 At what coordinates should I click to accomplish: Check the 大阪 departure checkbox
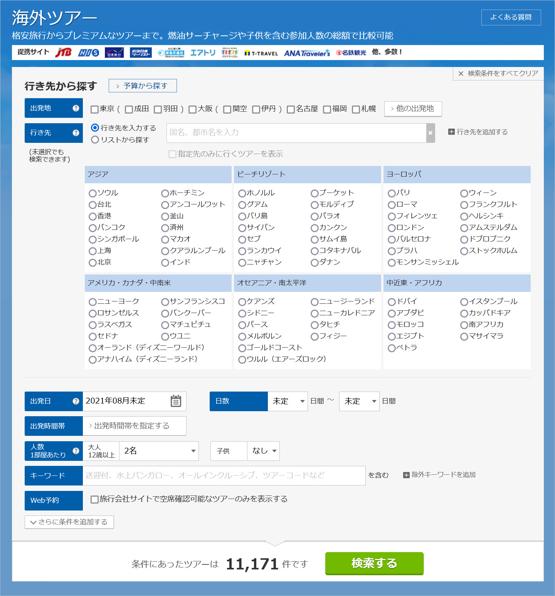click(193, 109)
